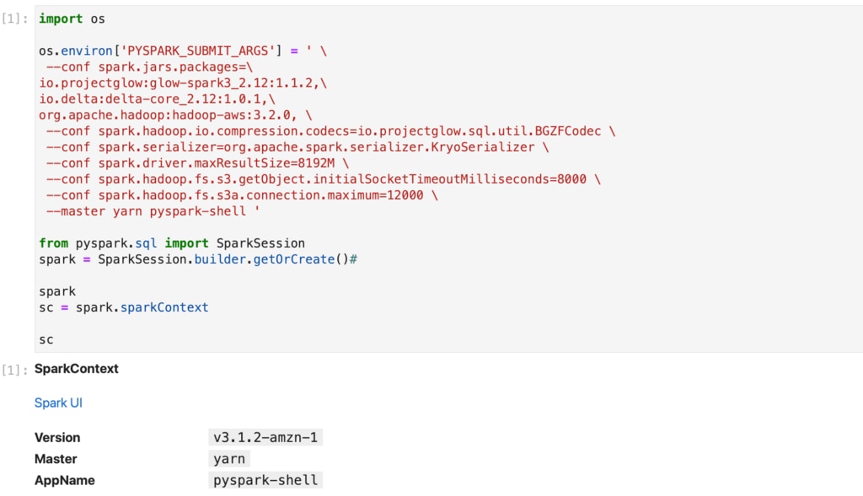Click the output cell prompt [1]
Screen dimensions: 863x496
point(15,370)
